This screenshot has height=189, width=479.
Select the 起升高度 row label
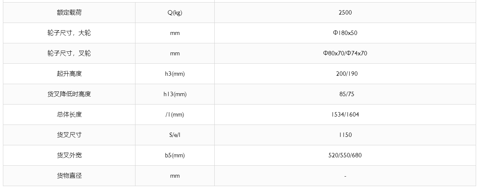tap(69, 74)
